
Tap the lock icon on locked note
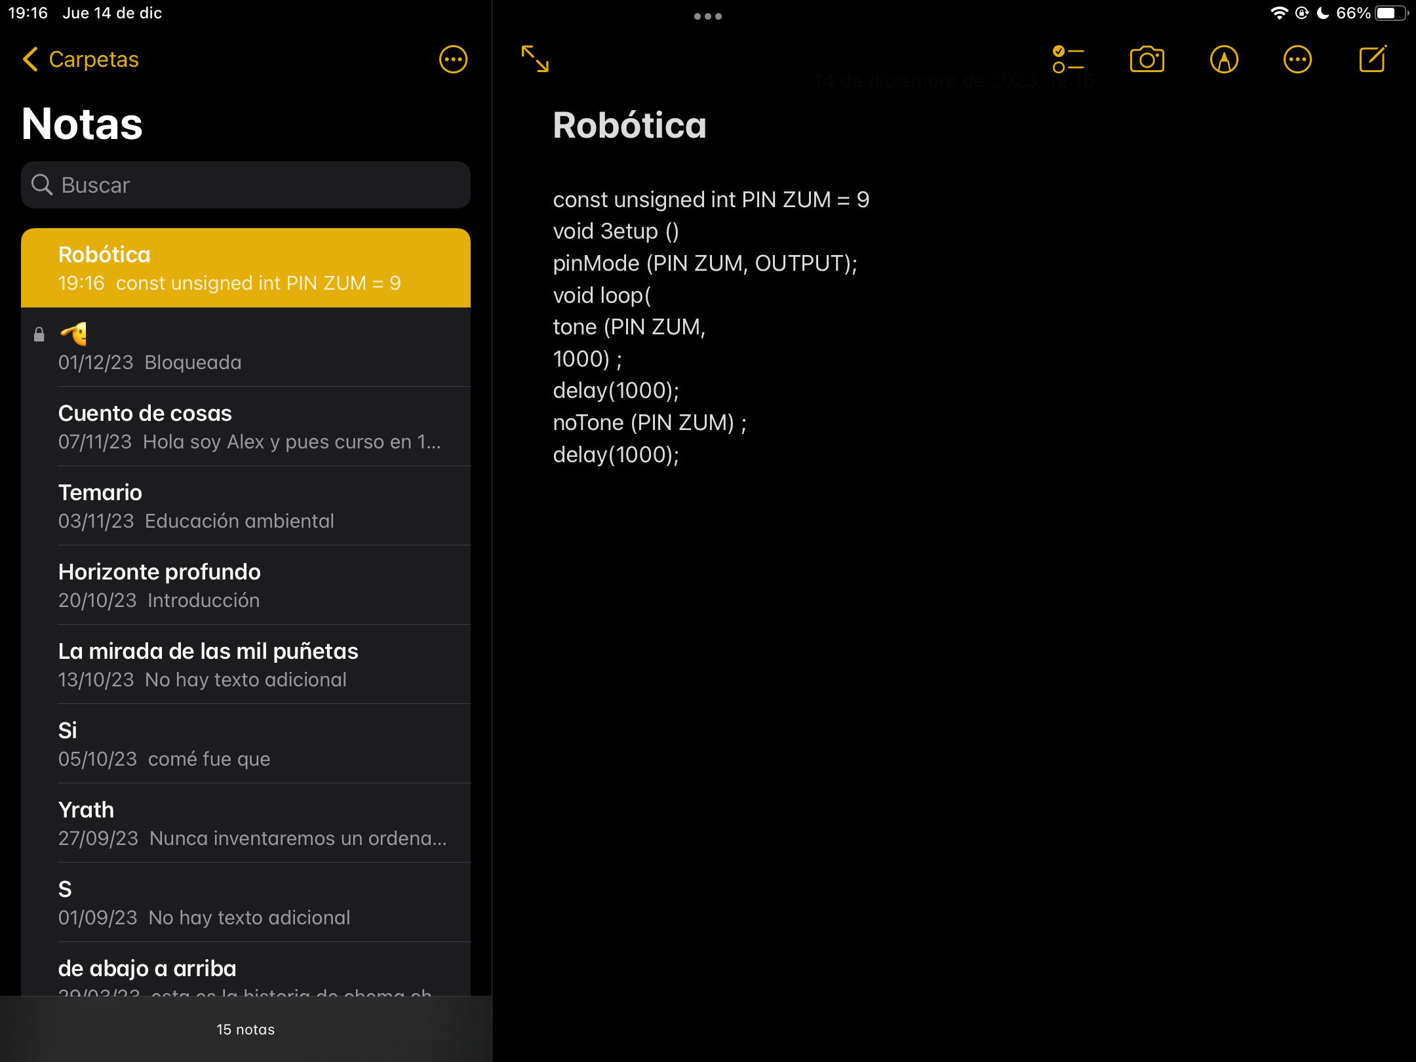point(39,335)
